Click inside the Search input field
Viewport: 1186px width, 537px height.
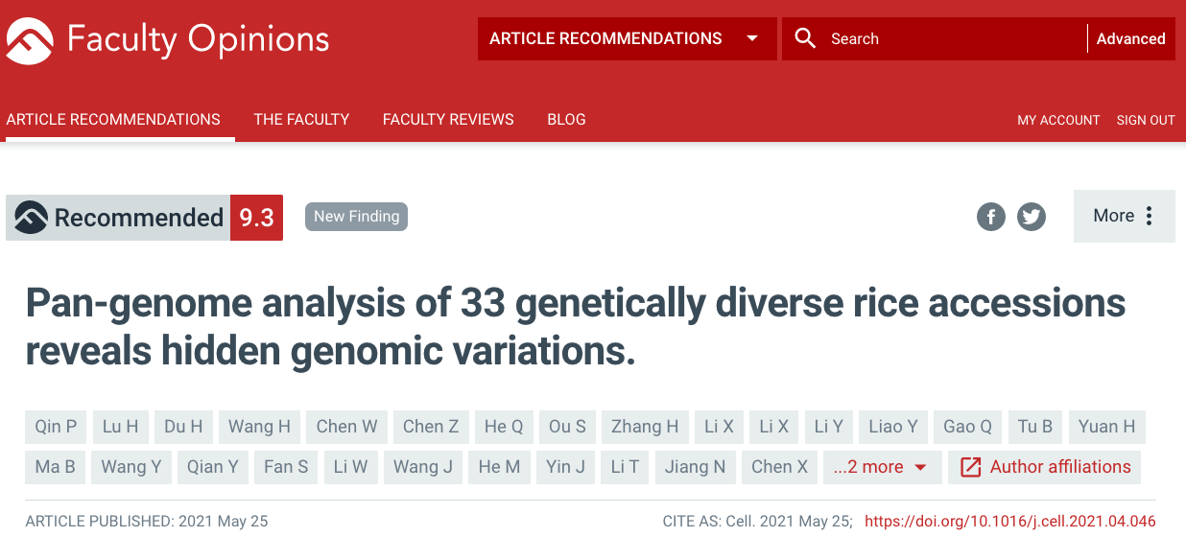click(950, 38)
